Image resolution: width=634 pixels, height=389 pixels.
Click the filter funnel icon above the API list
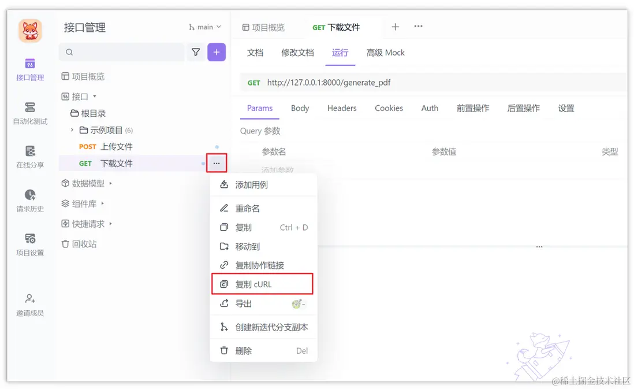pyautogui.click(x=196, y=51)
